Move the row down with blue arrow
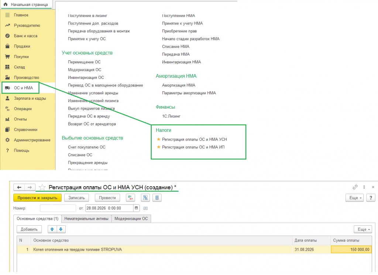Image resolution: width=378 pixels, height=275 pixels. 61,229
